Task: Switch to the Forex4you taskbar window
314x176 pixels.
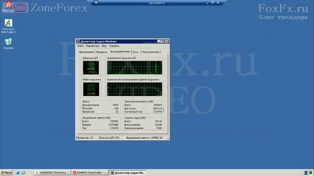Action: pyautogui.click(x=52, y=173)
